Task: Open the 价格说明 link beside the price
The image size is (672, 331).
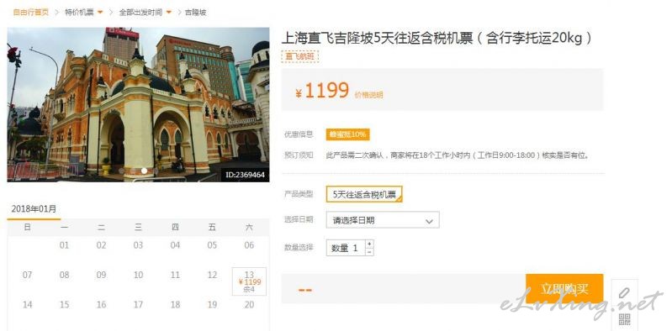Action: [368, 95]
